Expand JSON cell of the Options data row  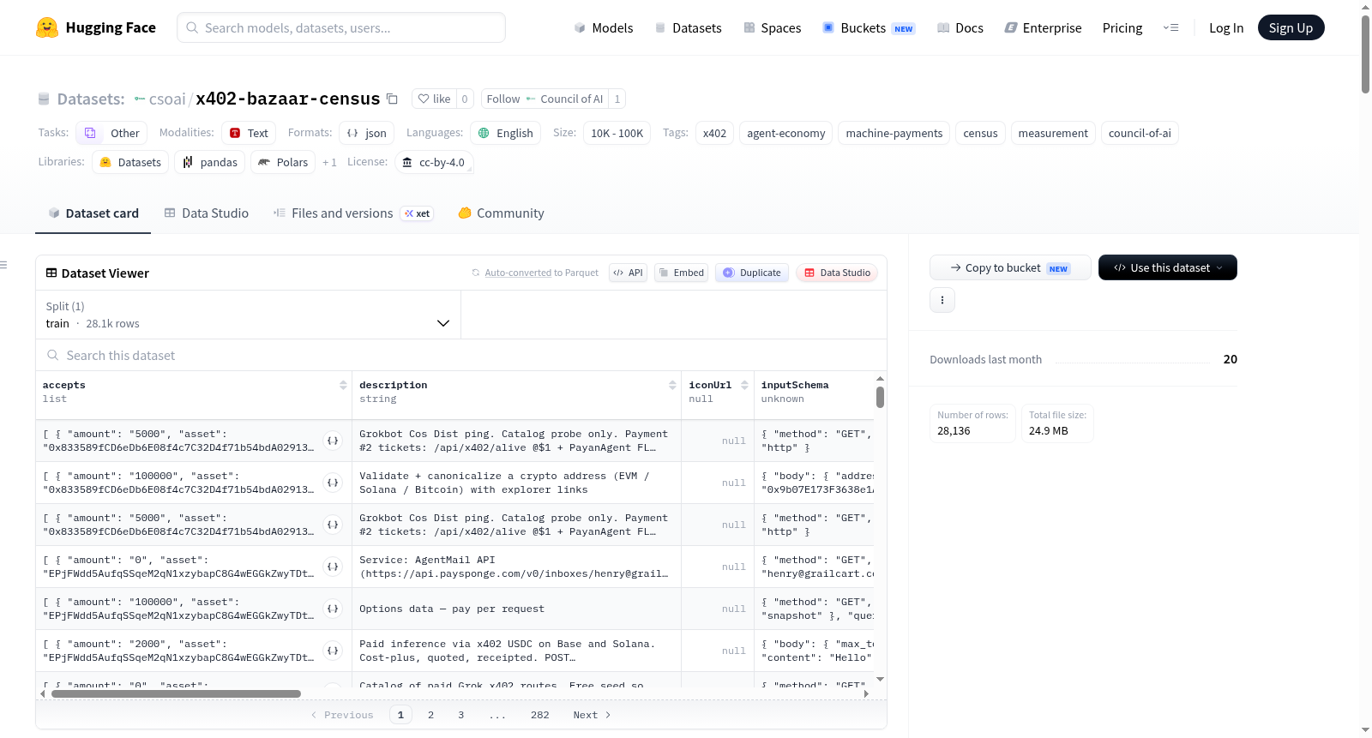(333, 609)
